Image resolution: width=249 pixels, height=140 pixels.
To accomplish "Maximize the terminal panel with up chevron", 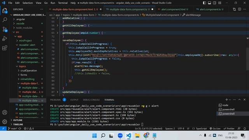I will tap(240, 100).
